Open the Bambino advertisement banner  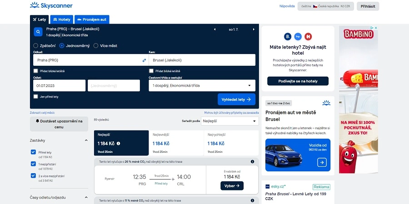pos(359,99)
